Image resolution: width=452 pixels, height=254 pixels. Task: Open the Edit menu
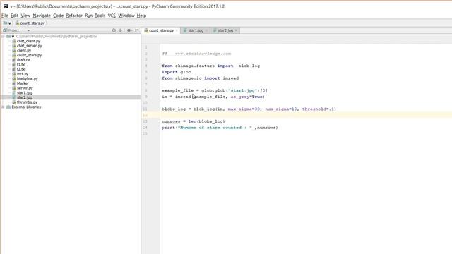(14, 16)
